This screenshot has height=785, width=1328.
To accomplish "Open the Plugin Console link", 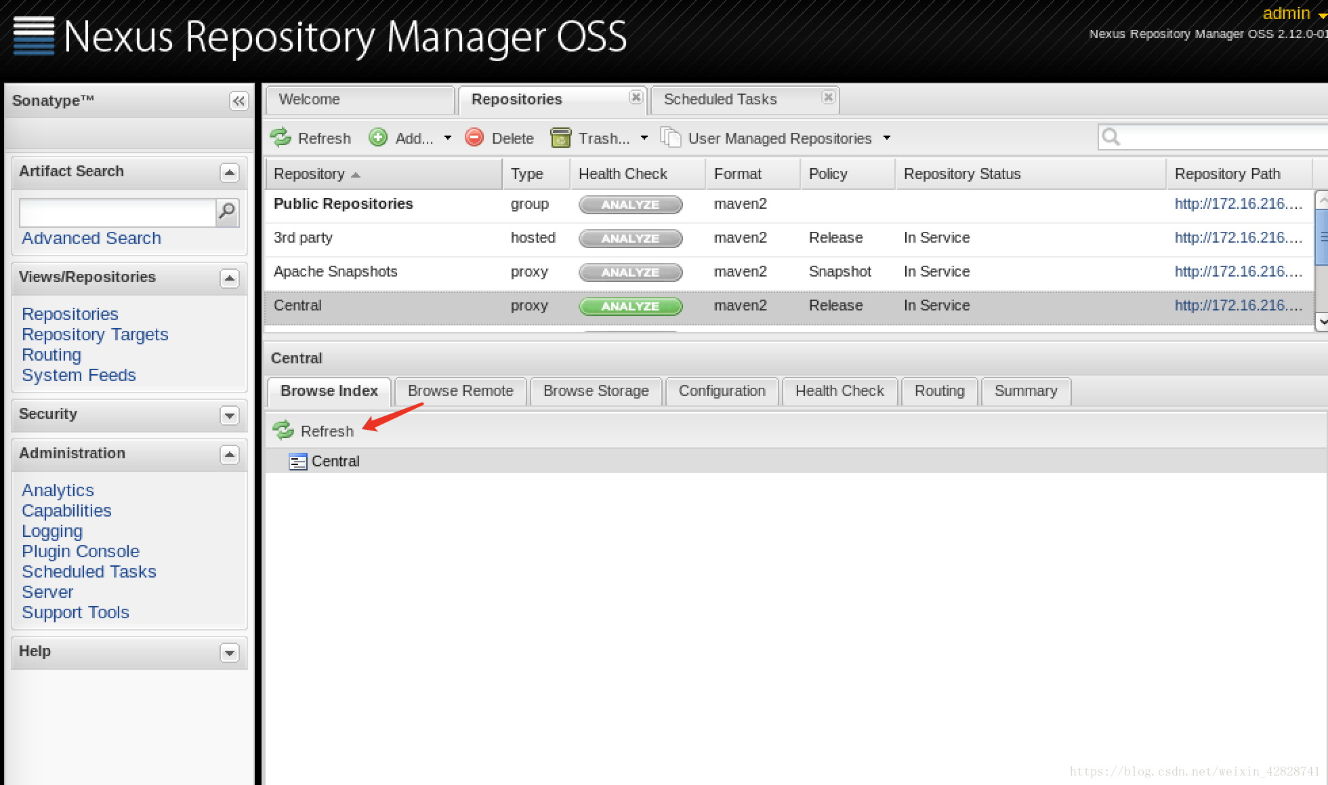I will point(81,551).
